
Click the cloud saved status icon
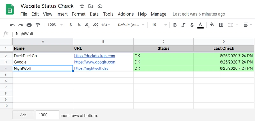click(100, 6)
